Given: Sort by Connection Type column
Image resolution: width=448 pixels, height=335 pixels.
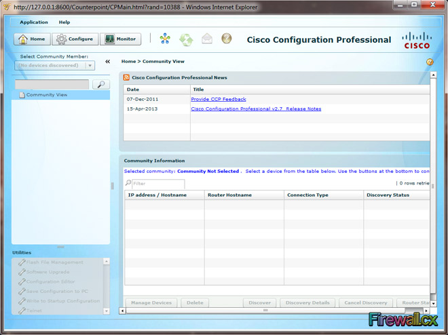Looking at the screenshot, I should point(324,195).
